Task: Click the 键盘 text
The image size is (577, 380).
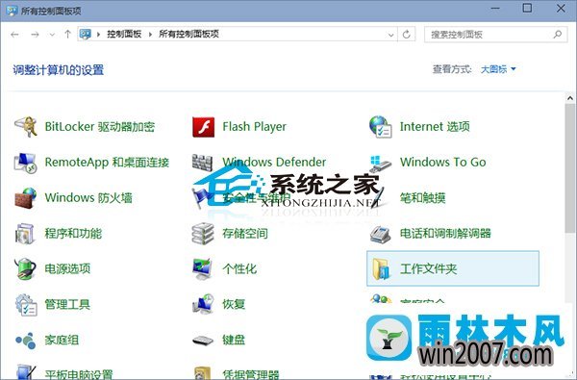Action: [234, 340]
